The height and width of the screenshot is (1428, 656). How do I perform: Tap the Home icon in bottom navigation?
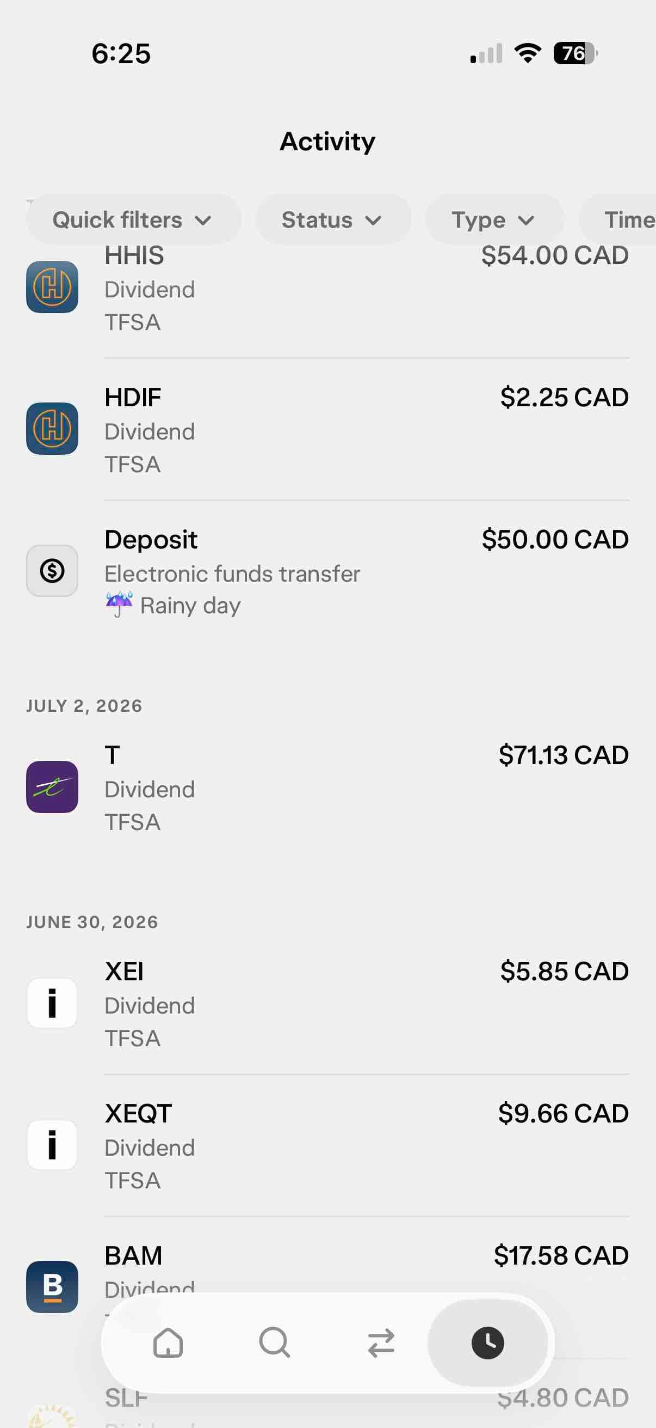168,1342
